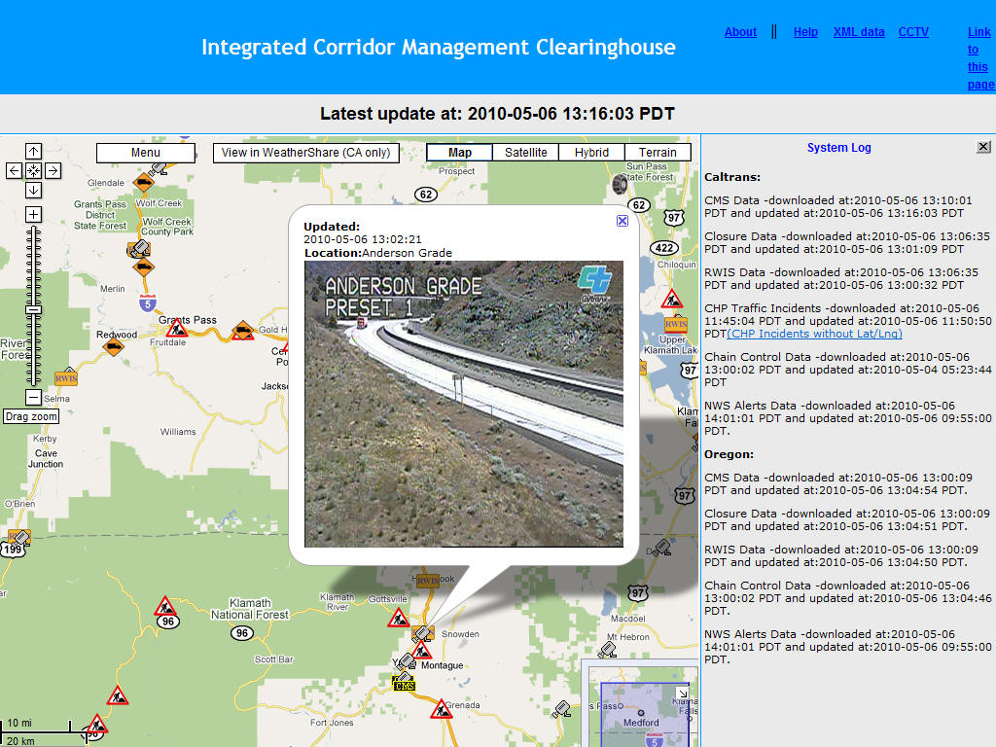The image size is (996, 747).
Task: Open CHP Incidents without Lat/Lng link
Action: tap(814, 334)
